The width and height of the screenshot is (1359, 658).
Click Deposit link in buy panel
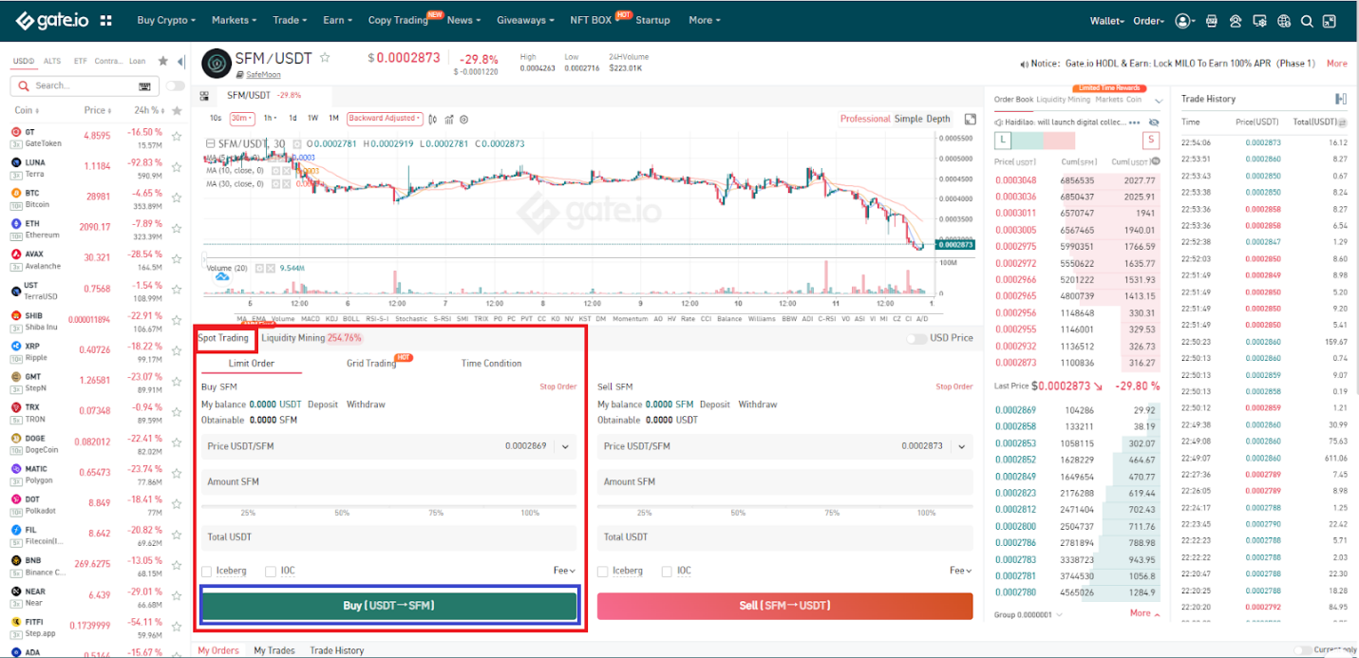(322, 404)
